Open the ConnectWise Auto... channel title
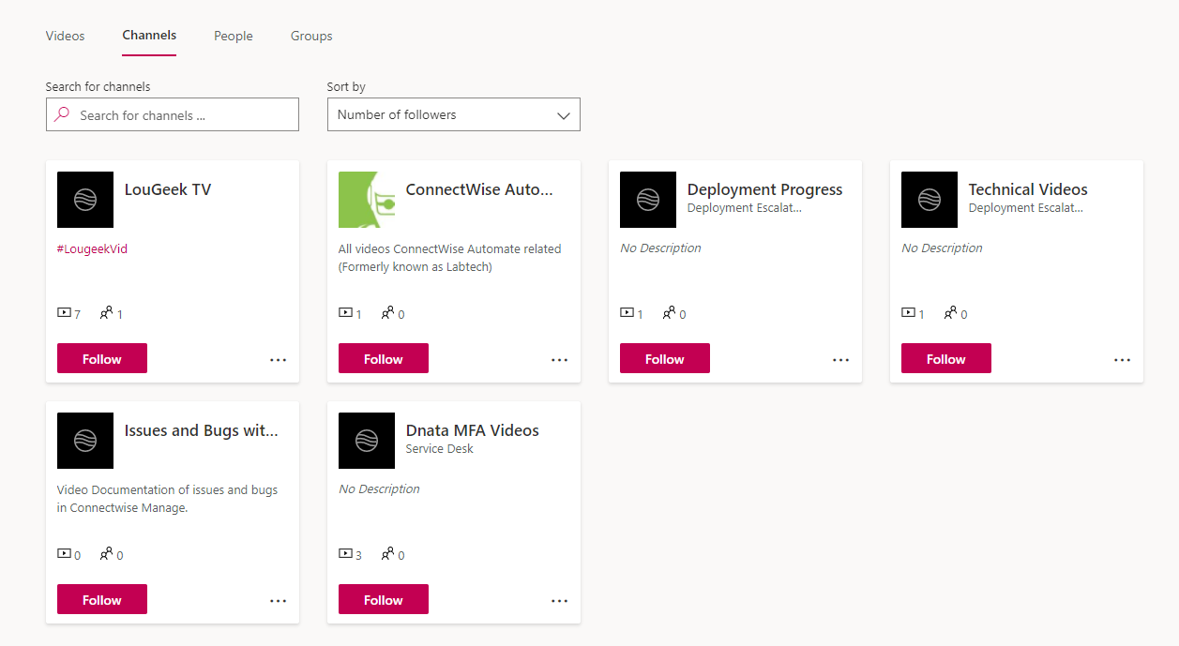The width and height of the screenshot is (1179, 646). pyautogui.click(x=479, y=189)
